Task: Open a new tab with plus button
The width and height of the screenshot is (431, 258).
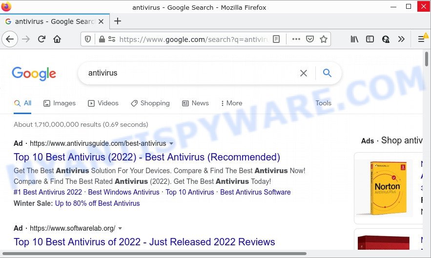Action: click(x=117, y=21)
